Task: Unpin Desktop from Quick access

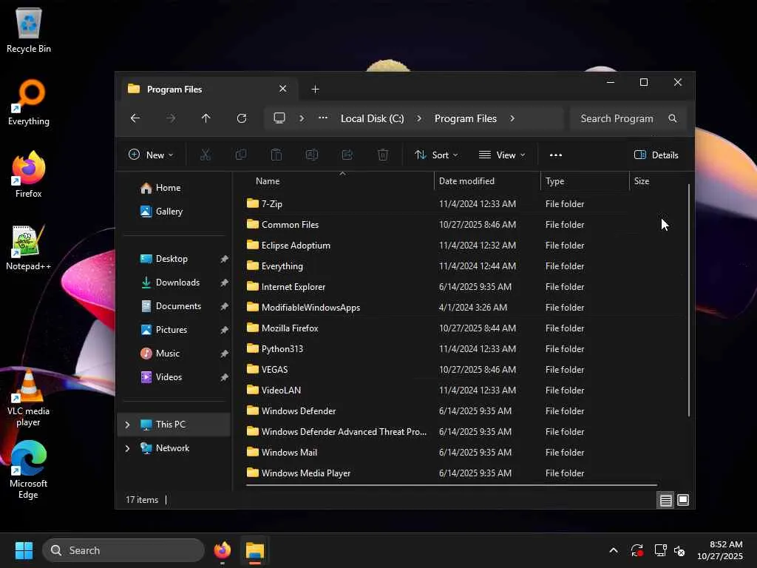Action: [x=224, y=259]
